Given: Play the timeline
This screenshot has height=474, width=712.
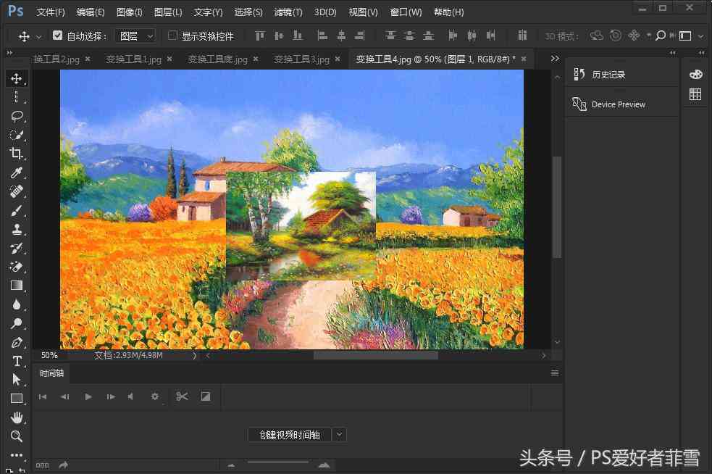Looking at the screenshot, I should tap(88, 396).
